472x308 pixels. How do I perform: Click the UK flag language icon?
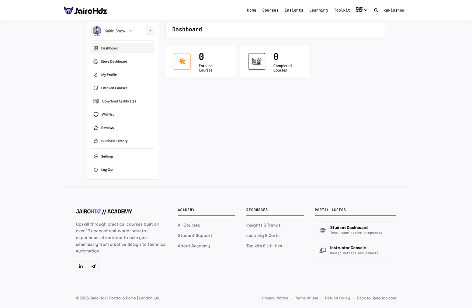359,10
